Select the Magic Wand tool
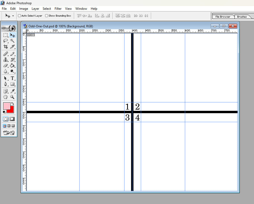The width and height of the screenshot is (254, 204). click(12, 41)
